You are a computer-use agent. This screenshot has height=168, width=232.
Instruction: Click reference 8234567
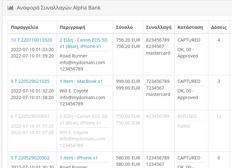tap(155, 46)
